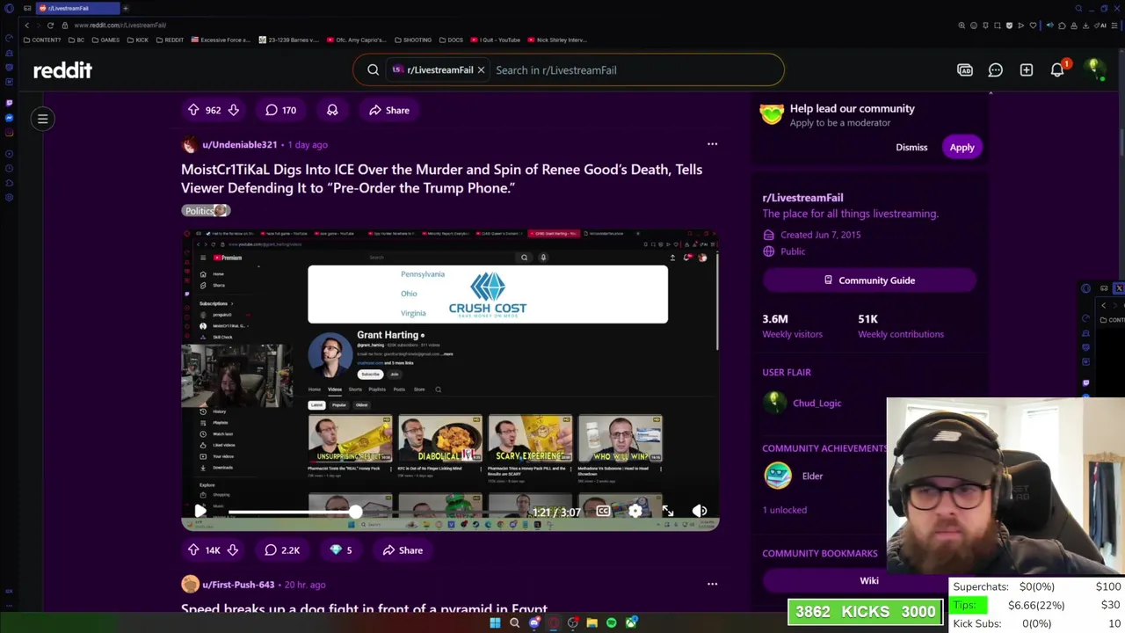Viewport: 1125px width, 633px height.
Task: Downvote the MoistCr1TiKaL post showing 14K
Action: 233,550
